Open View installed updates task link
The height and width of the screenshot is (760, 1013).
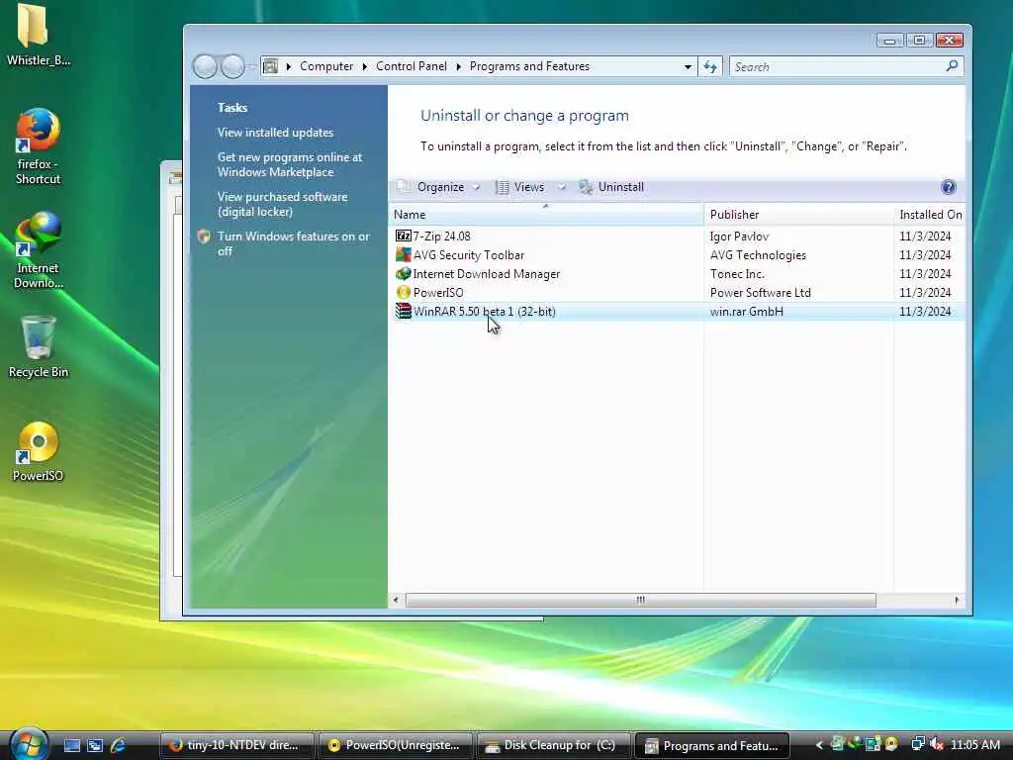tap(275, 133)
